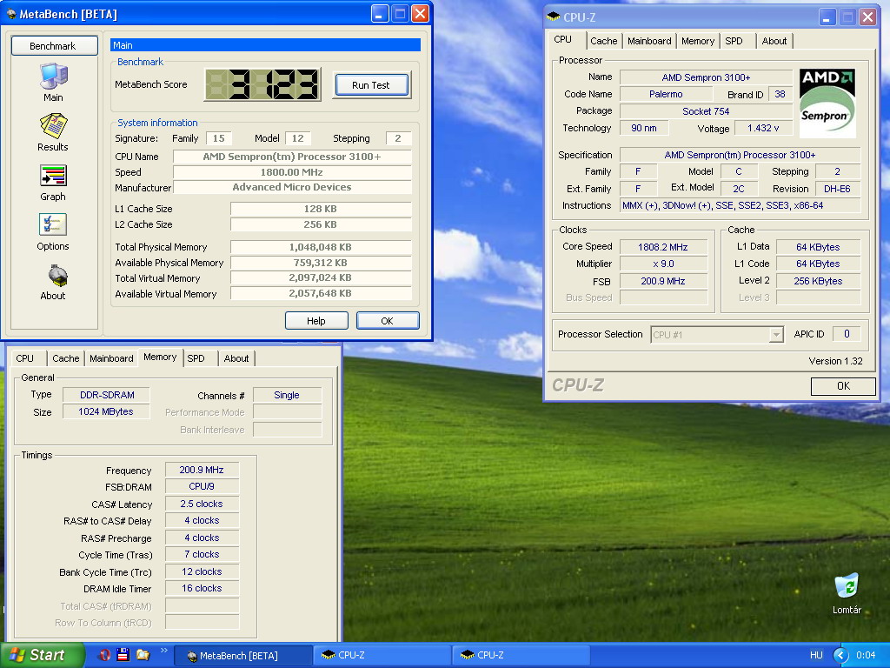This screenshot has width=890, height=668.
Task: Open Cache tab in lower CPU-Z window
Action: 66,358
